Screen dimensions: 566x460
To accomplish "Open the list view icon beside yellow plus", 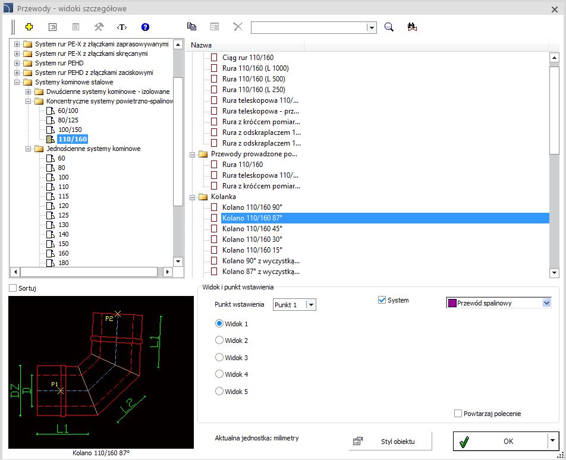I will click(x=52, y=27).
